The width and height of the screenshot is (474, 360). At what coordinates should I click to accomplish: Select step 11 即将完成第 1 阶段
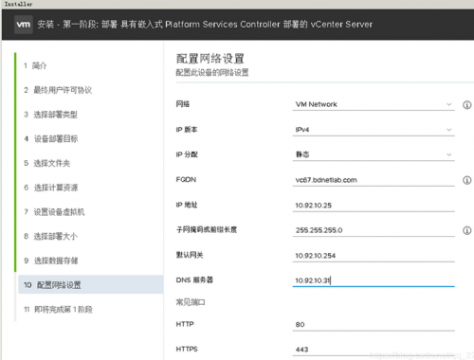pyautogui.click(x=58, y=310)
